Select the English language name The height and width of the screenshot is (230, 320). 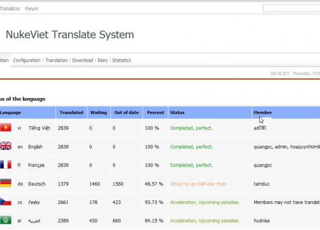[x=35, y=147]
